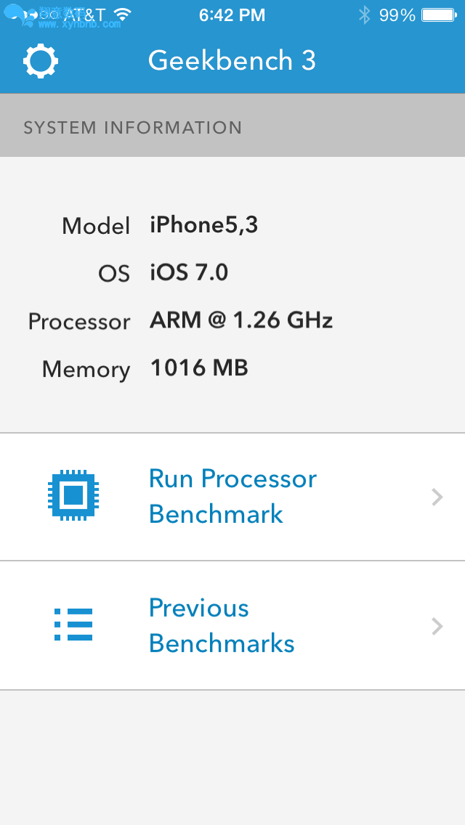The width and height of the screenshot is (465, 825).
Task: Tap the SYSTEM INFORMATION header
Action: 133,127
